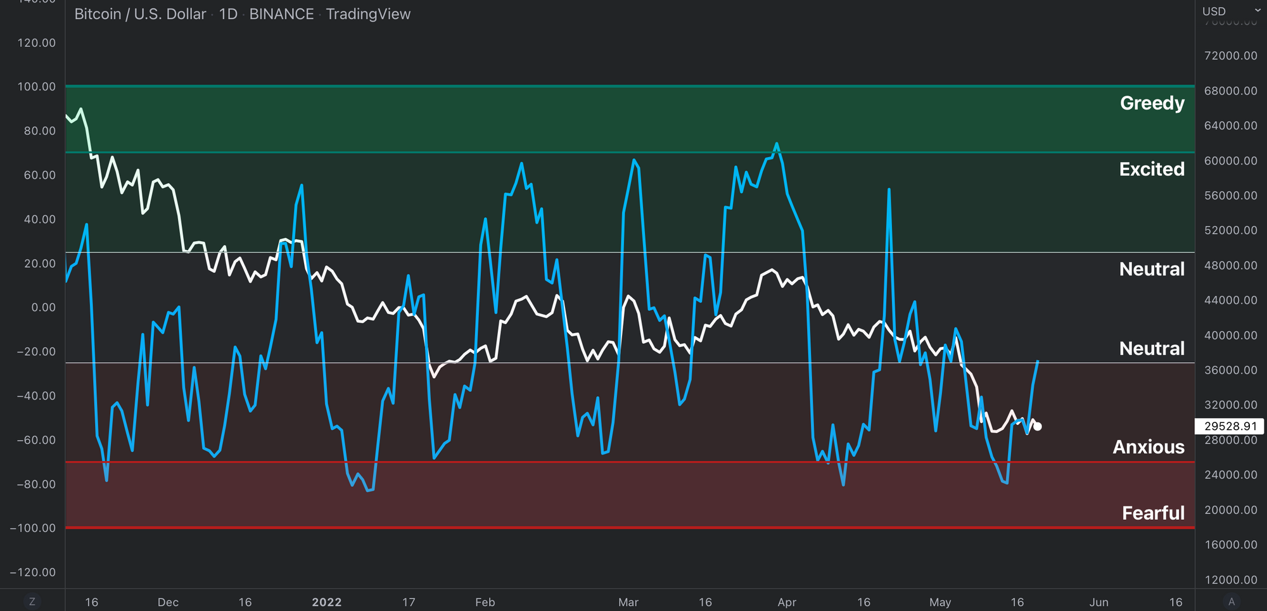
Task: Select the Anxious zone label
Action: tap(1149, 447)
